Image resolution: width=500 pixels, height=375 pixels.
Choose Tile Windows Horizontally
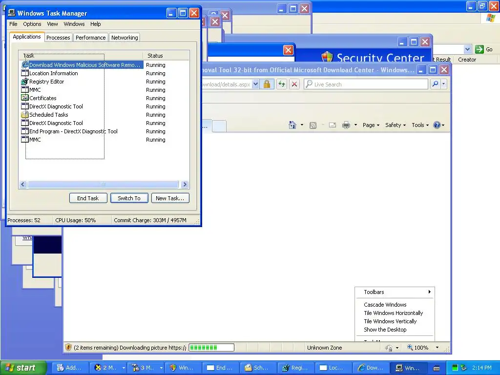coord(395,313)
